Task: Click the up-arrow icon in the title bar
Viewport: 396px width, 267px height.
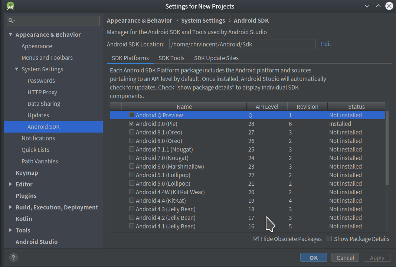Action: (x=378, y=6)
